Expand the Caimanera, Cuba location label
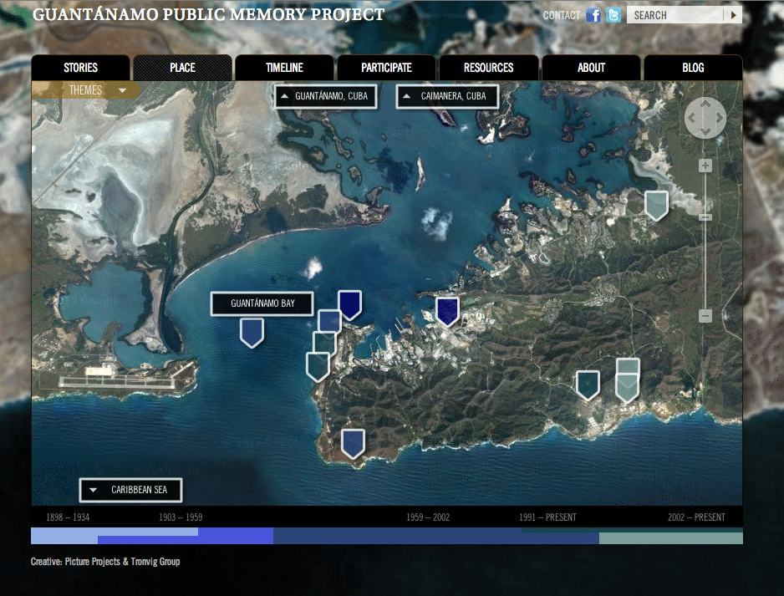Image resolution: width=784 pixels, height=596 pixels. tap(447, 96)
